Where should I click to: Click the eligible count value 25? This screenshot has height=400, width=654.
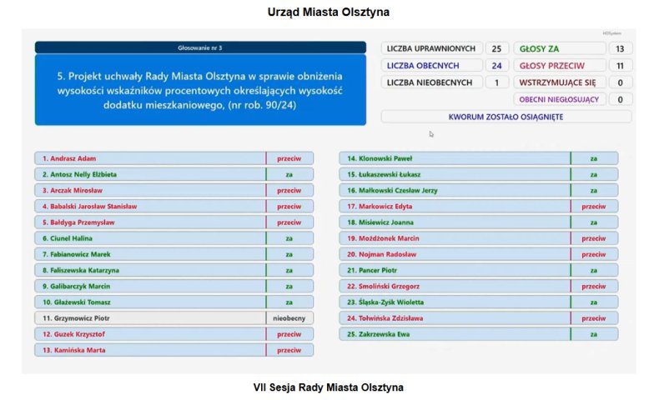(x=496, y=48)
